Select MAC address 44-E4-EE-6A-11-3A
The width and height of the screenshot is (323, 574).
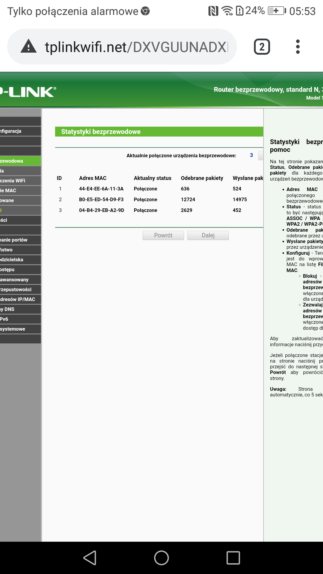coord(101,189)
